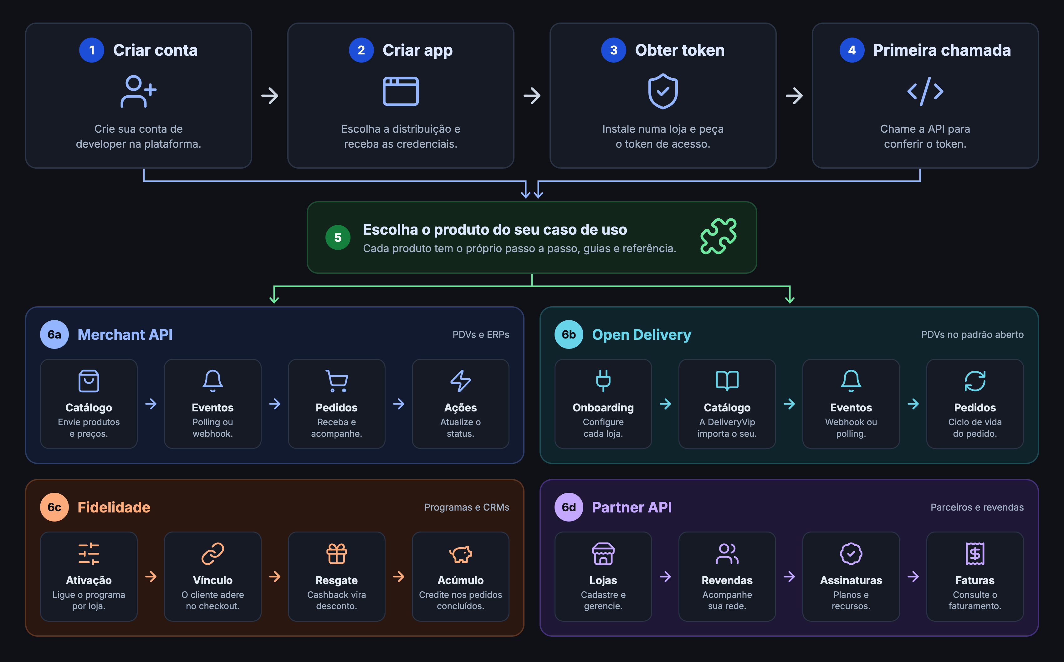Select the Merchant API section heading

[x=125, y=334]
